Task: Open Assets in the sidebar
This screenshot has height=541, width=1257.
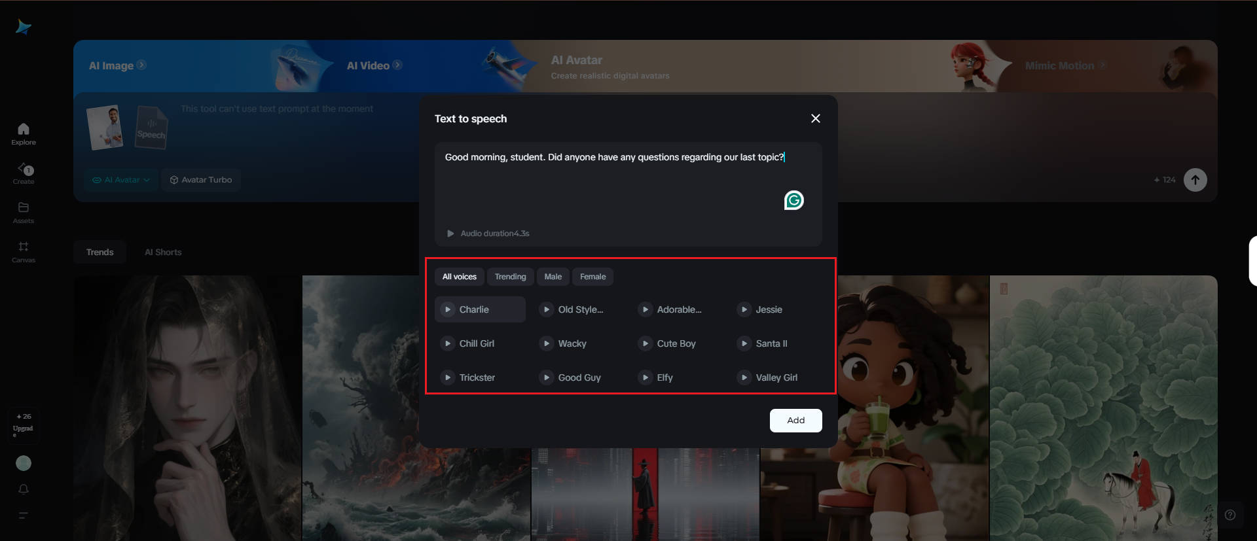Action: click(x=24, y=213)
